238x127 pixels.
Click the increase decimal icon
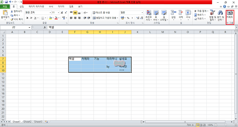click(x=138, y=18)
